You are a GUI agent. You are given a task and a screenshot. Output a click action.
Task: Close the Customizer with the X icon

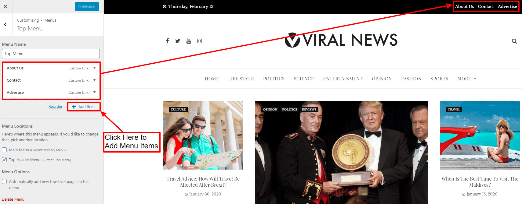click(5, 6)
